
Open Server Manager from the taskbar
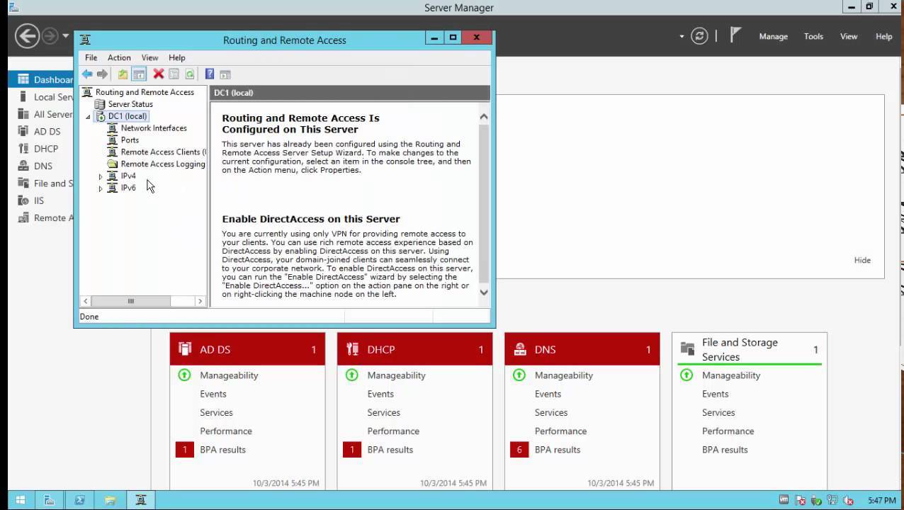[x=50, y=500]
